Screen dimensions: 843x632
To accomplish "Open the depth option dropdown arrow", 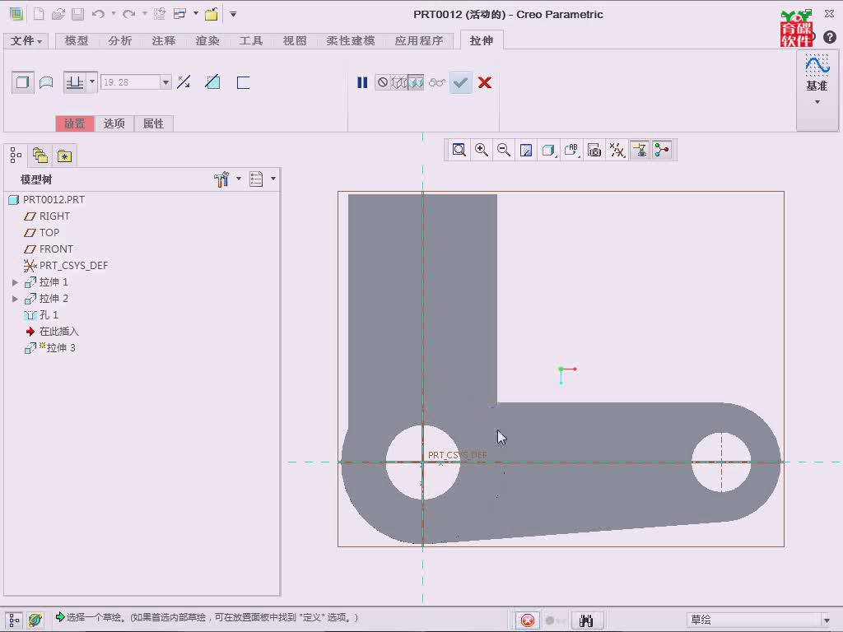I will coord(92,81).
